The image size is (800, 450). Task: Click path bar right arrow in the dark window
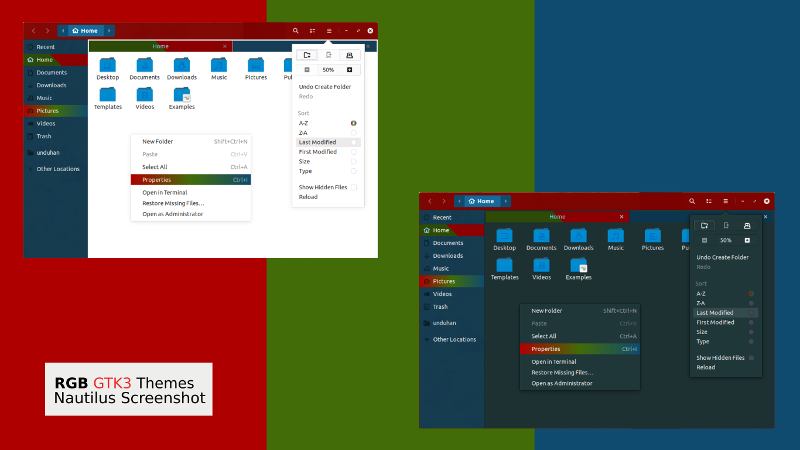tap(506, 201)
